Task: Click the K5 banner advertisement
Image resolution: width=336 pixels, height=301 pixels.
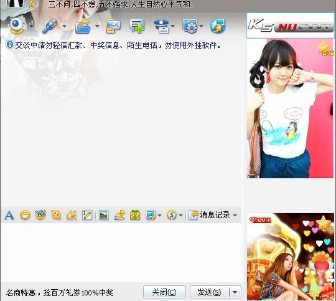Action: (291, 26)
